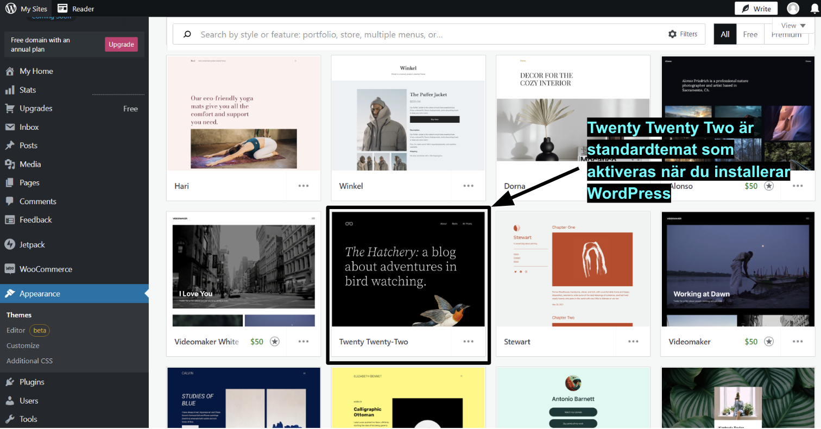The width and height of the screenshot is (821, 429).
Task: Open Twenty Twenty-Two options menu
Action: coord(469,342)
